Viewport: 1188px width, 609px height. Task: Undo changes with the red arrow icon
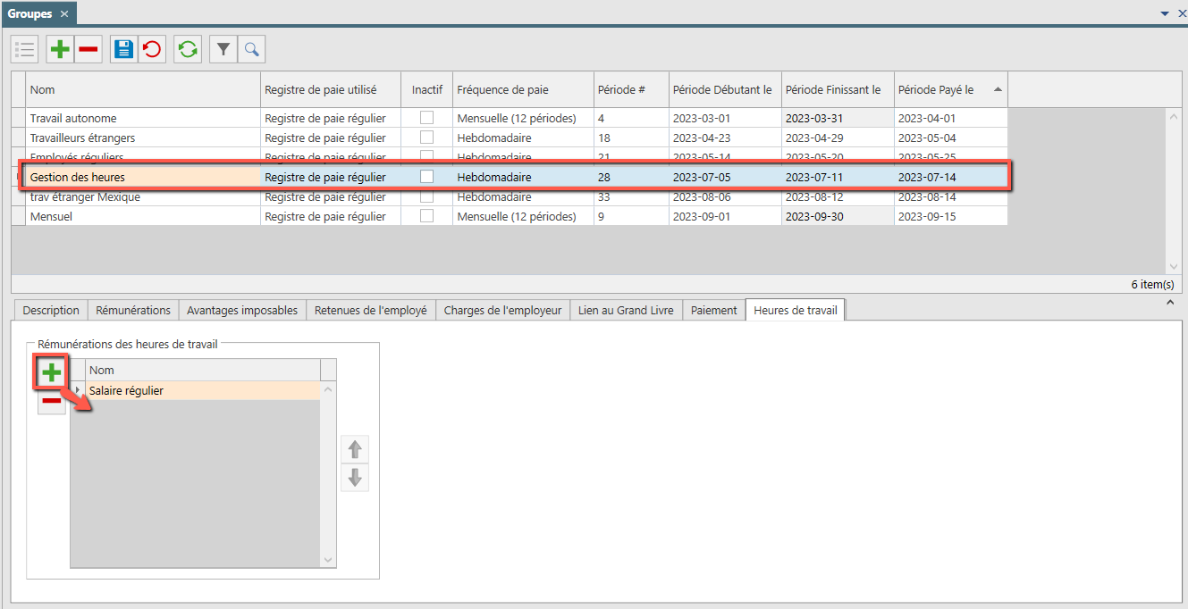[152, 49]
